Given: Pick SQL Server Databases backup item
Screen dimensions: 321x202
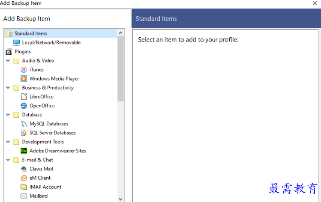Looking at the screenshot, I should (52, 133).
